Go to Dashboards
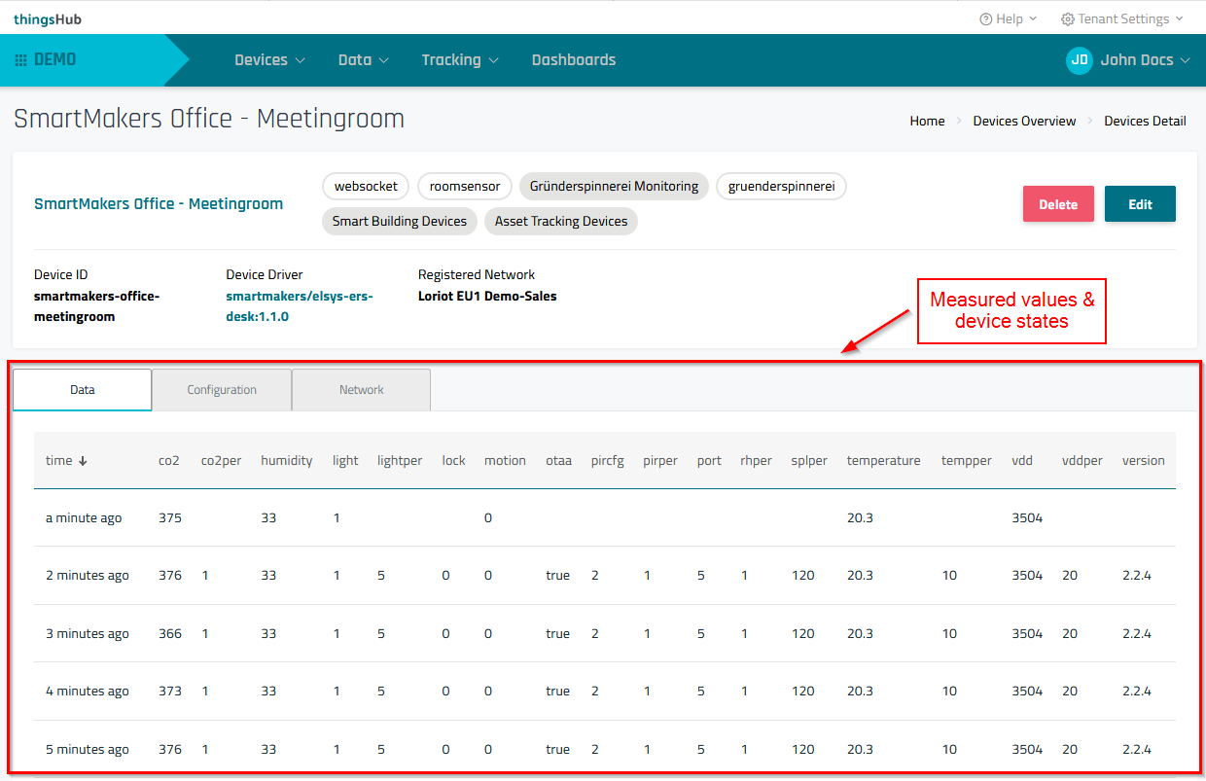This screenshot has height=781, width=1206. tap(573, 60)
